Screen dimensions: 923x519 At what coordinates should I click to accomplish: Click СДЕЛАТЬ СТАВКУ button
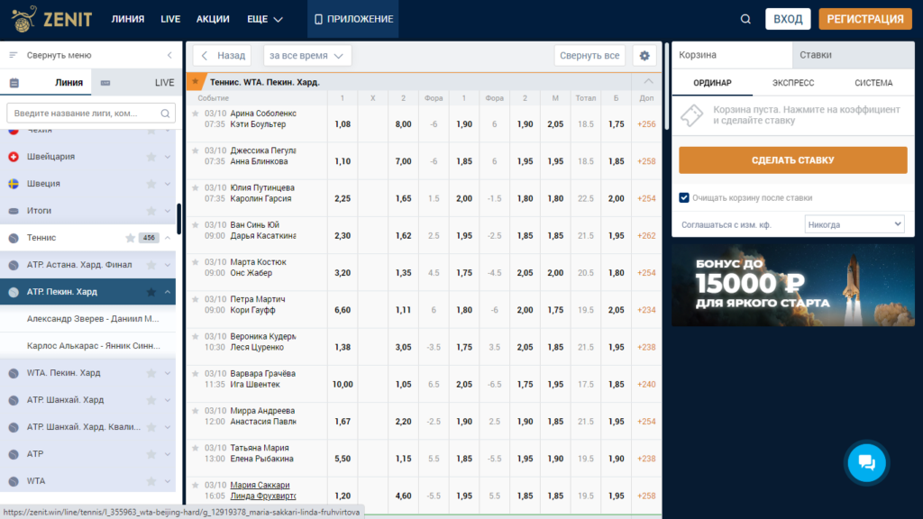coord(792,160)
